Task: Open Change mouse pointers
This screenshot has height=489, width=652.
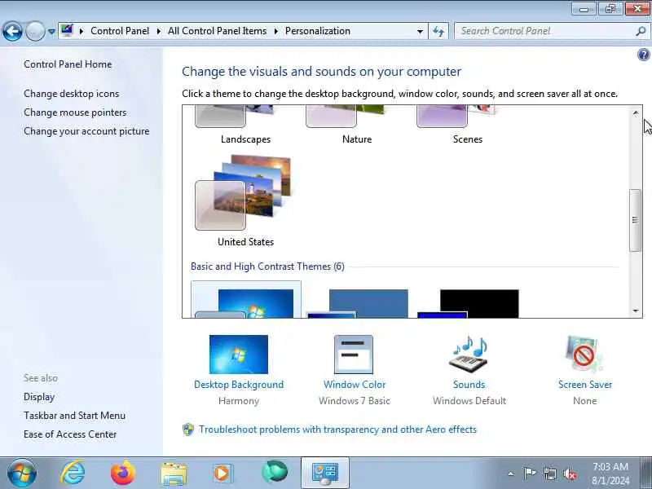Action: 75,112
